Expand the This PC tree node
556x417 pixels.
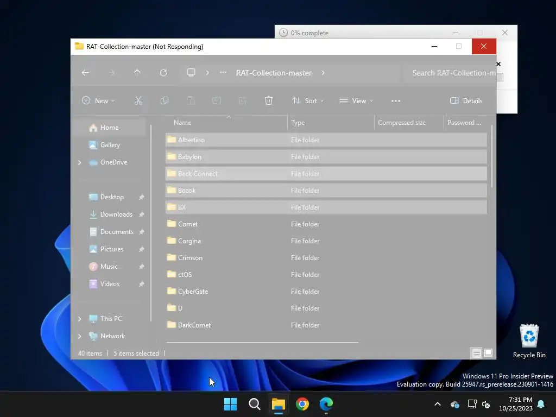(80, 319)
